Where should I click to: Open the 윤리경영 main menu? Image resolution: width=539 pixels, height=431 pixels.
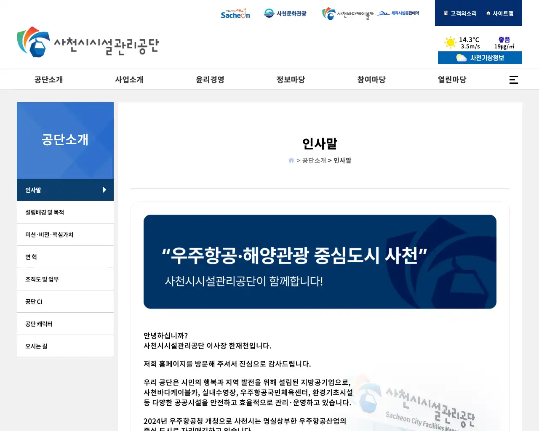pos(210,80)
